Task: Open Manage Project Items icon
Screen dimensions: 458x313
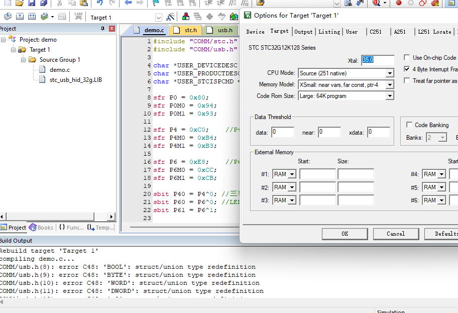Action: pyautogui.click(x=185, y=17)
